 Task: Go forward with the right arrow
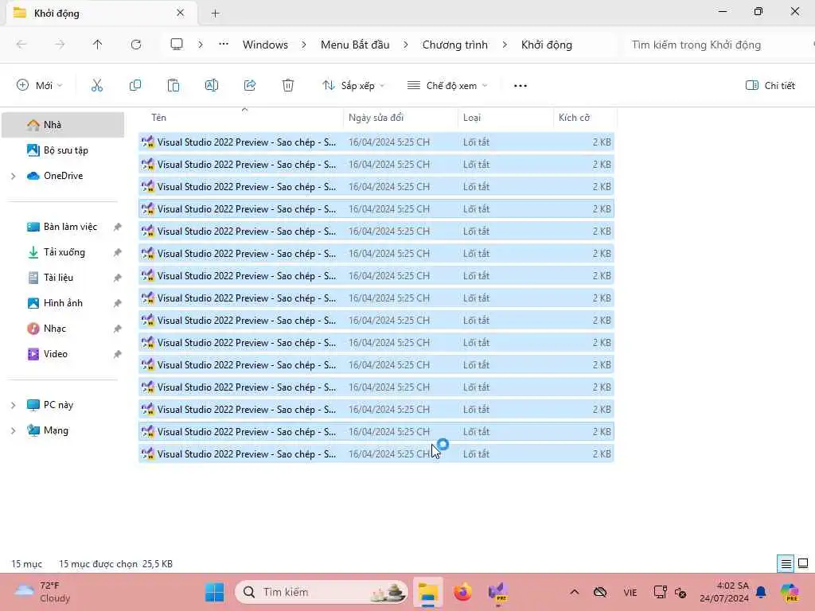(x=60, y=45)
